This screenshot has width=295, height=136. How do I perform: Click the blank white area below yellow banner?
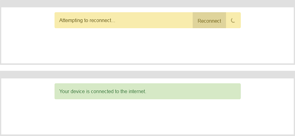[x=147, y=46]
